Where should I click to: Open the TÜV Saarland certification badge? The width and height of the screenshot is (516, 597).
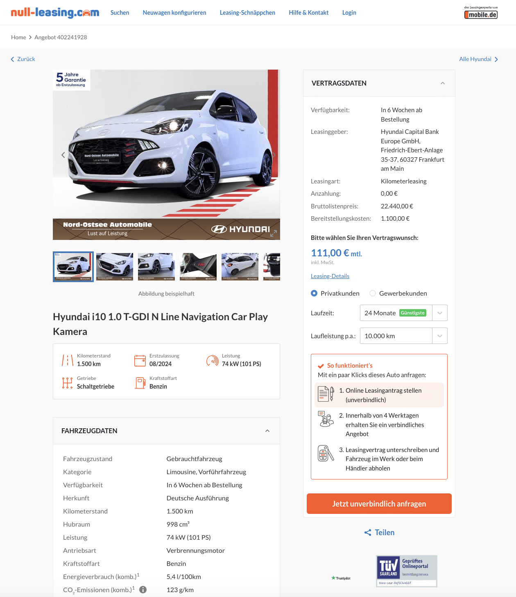coord(407,571)
